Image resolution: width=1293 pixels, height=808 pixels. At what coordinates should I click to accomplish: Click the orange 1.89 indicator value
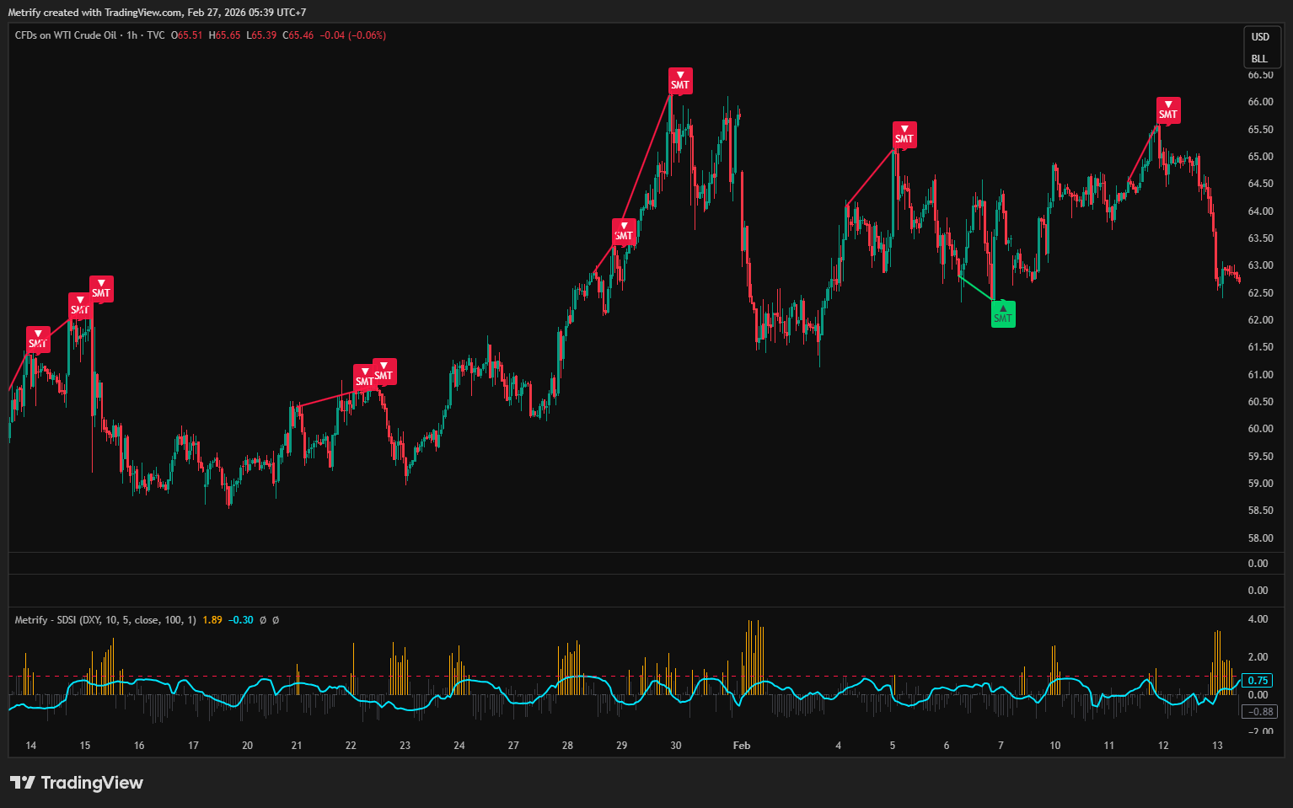point(212,620)
